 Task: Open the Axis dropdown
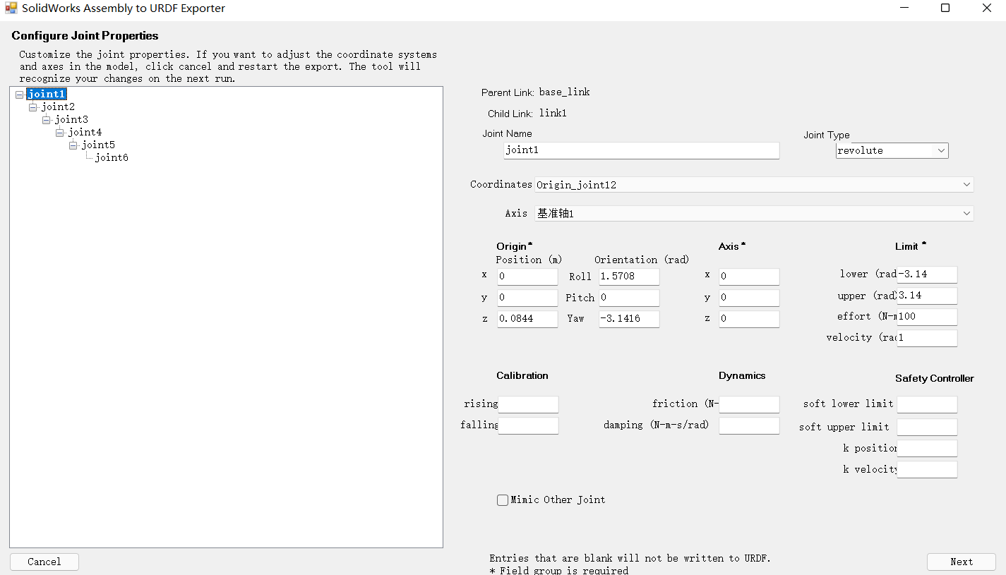point(754,213)
